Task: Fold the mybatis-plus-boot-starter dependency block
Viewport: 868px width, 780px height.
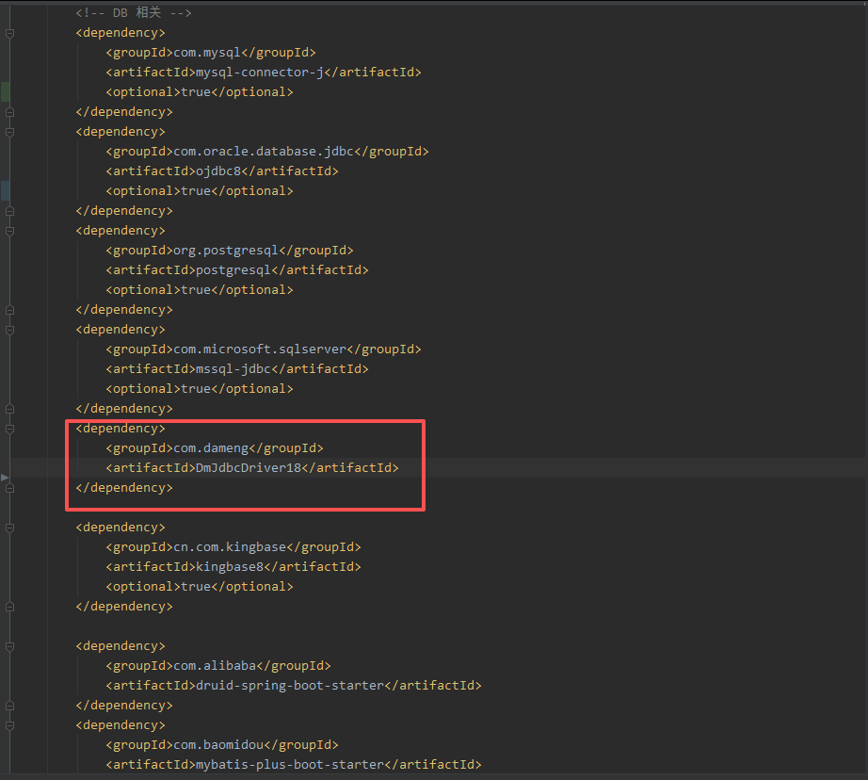Action: (x=9, y=725)
